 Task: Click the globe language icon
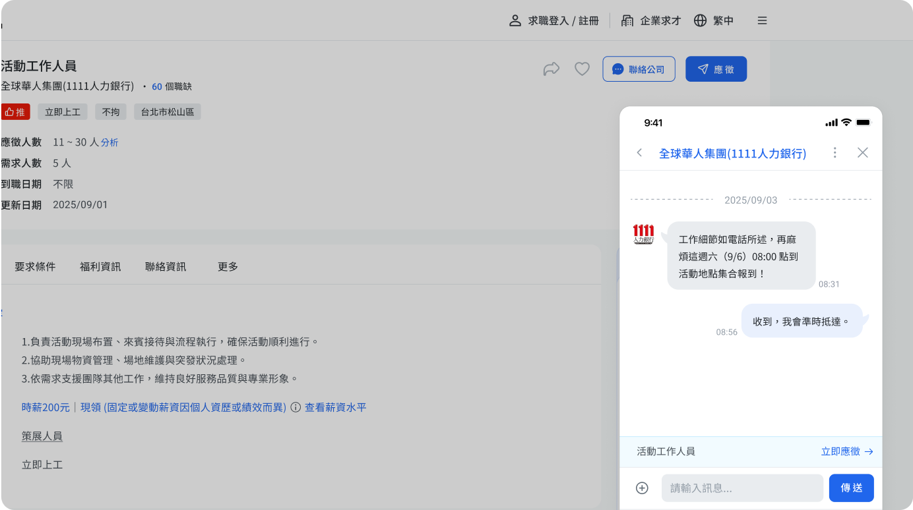click(701, 20)
